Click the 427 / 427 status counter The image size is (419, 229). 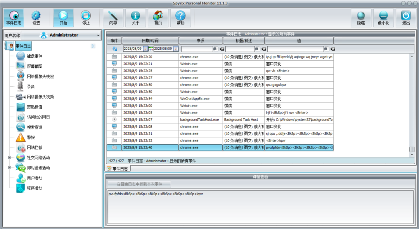pos(116,161)
